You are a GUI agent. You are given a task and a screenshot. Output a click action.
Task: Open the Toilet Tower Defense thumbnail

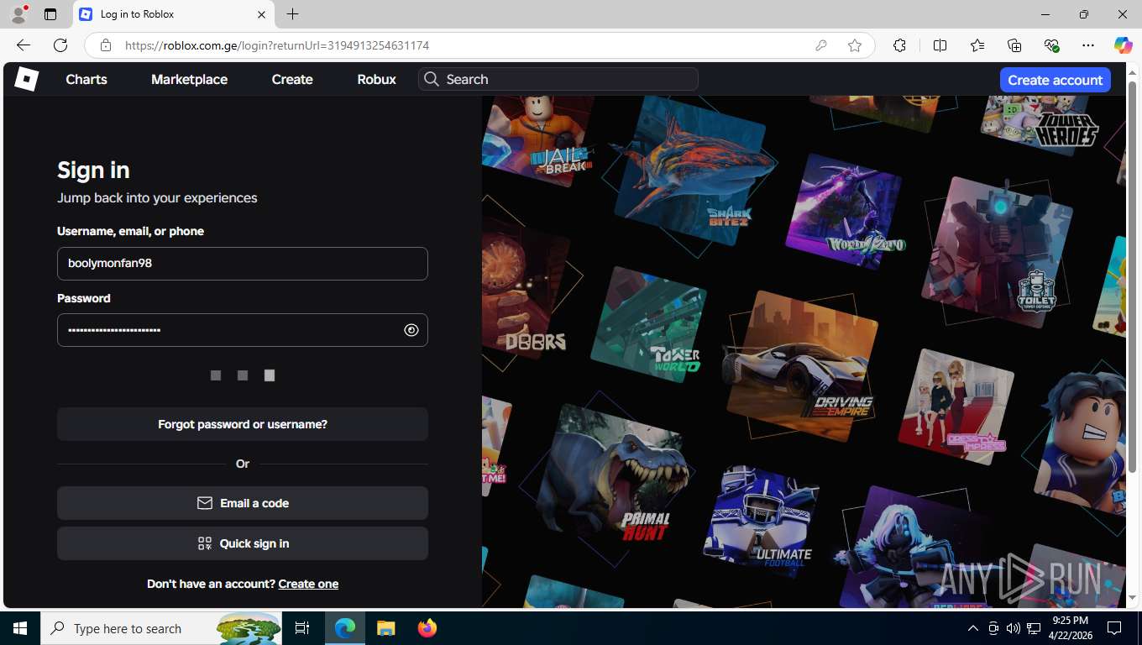click(x=998, y=250)
